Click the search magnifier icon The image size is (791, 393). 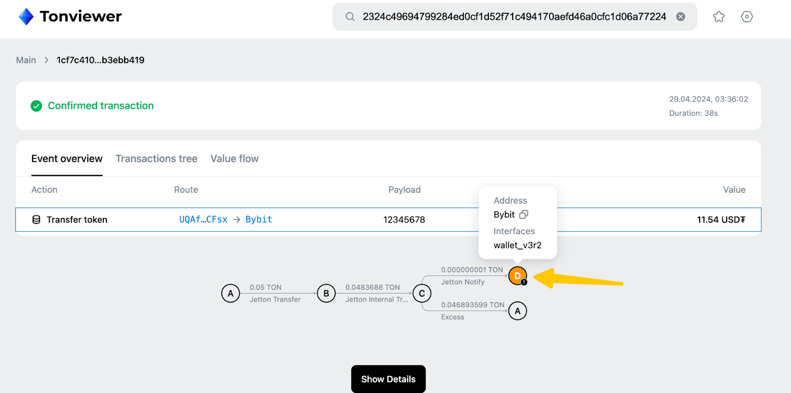[x=350, y=17]
